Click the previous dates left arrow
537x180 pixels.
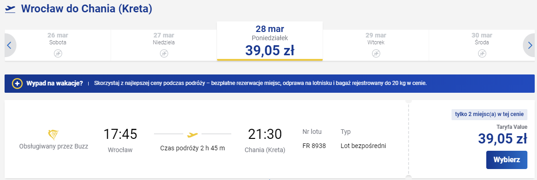click(x=10, y=45)
